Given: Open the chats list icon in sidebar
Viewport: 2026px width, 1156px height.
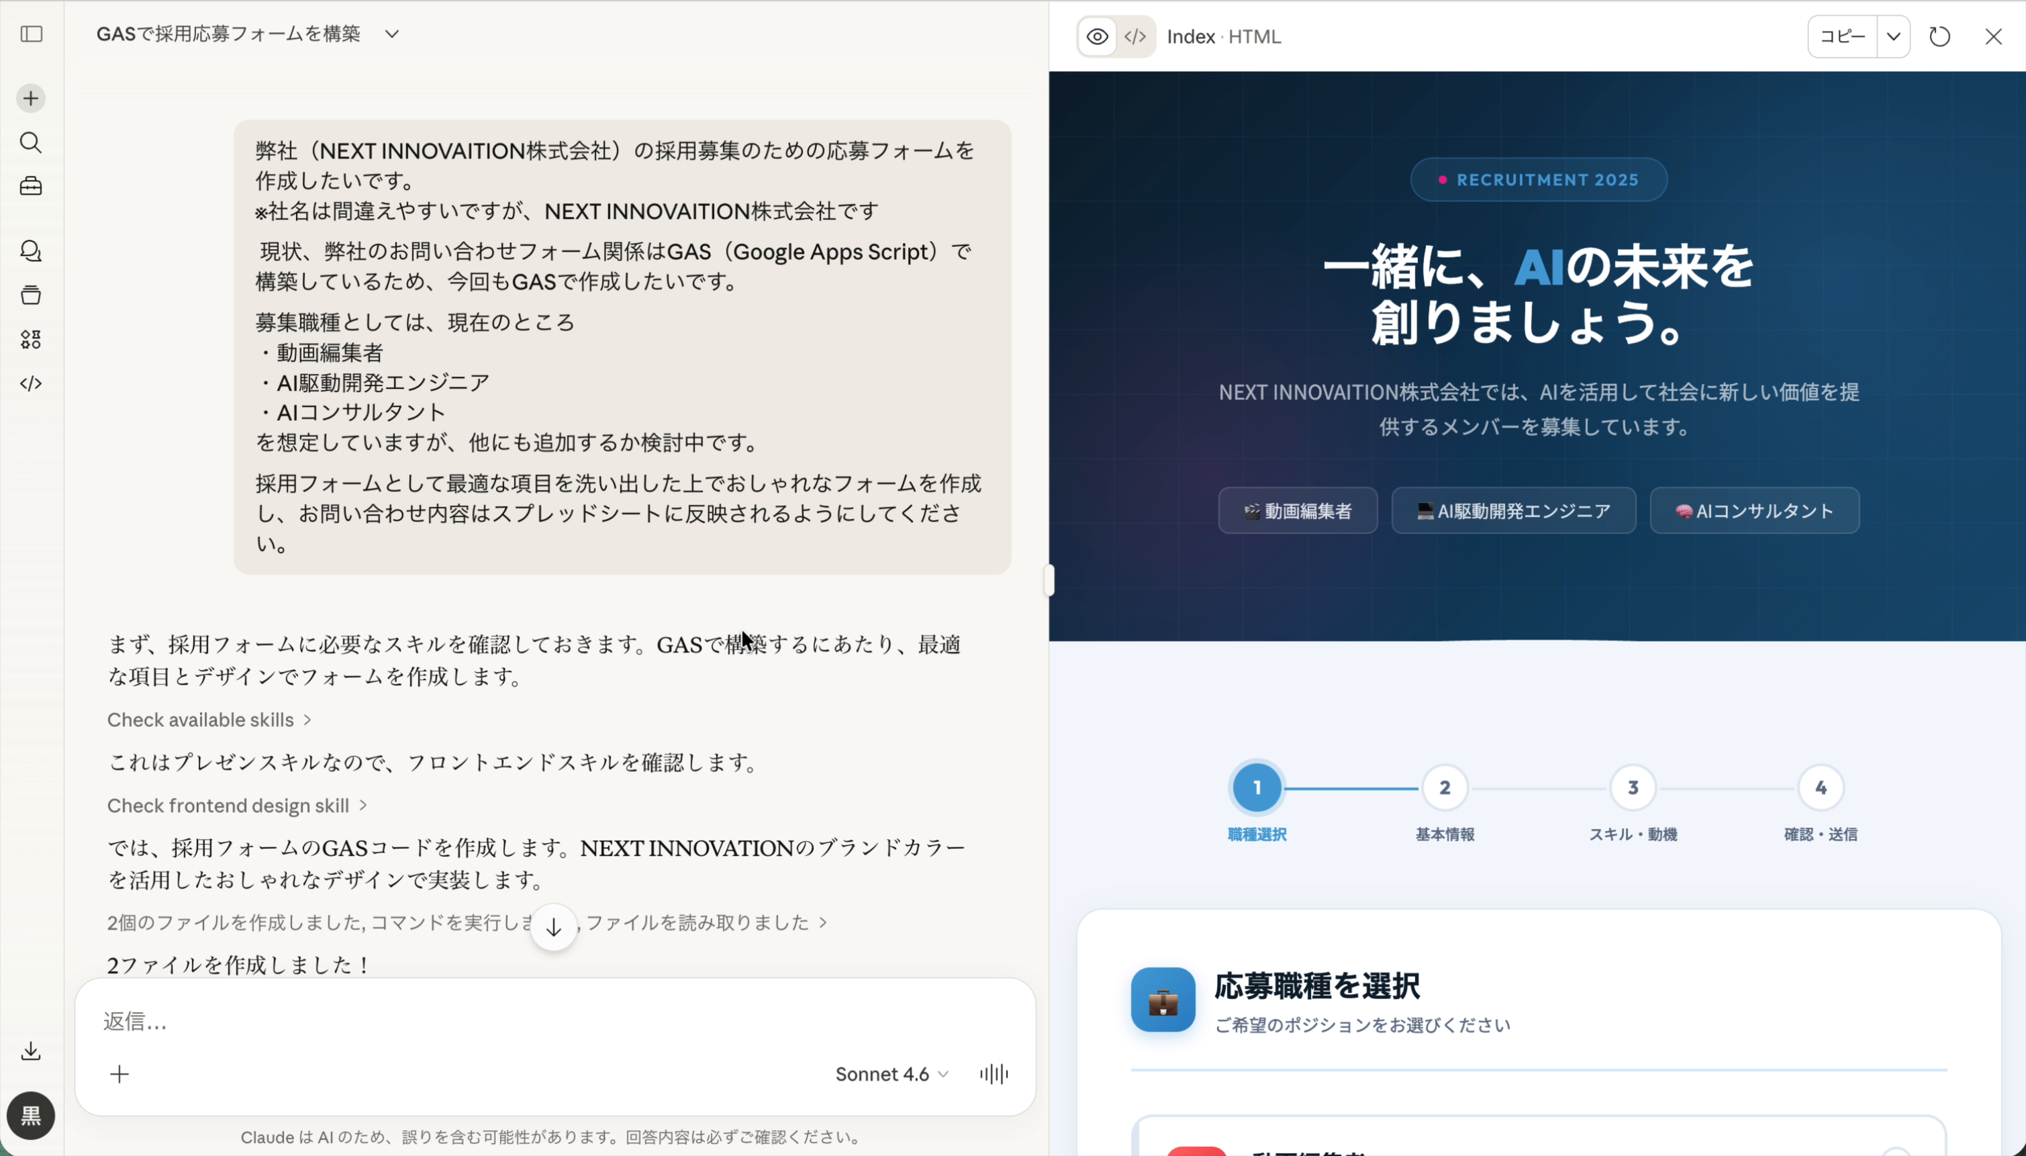Looking at the screenshot, I should tap(32, 252).
